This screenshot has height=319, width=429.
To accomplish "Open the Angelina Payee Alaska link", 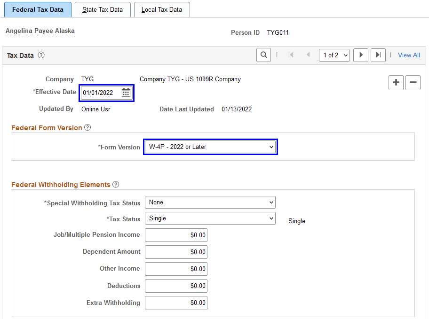I will pos(40,31).
